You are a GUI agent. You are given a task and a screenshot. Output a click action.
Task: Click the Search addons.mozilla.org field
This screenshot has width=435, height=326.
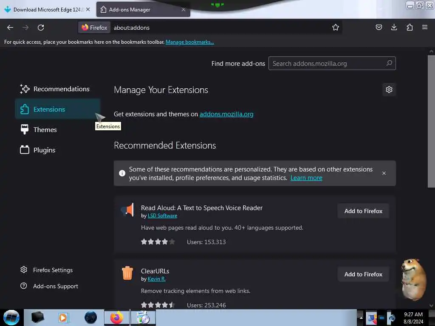(x=332, y=63)
